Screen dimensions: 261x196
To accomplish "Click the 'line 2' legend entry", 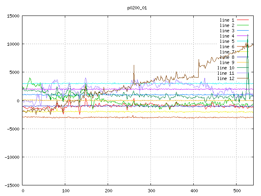I will click(x=227, y=25).
